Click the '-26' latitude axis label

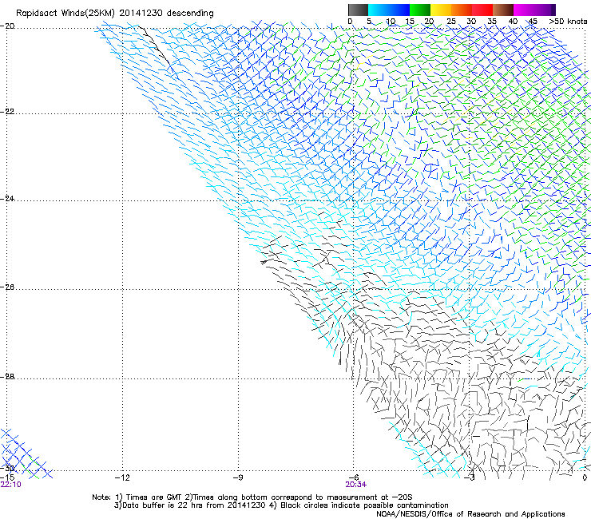[x=7, y=287]
